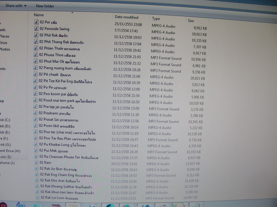Click audio icon of 02 Pit chaak
This screenshot has height=207, width=277.
coord(35,74)
